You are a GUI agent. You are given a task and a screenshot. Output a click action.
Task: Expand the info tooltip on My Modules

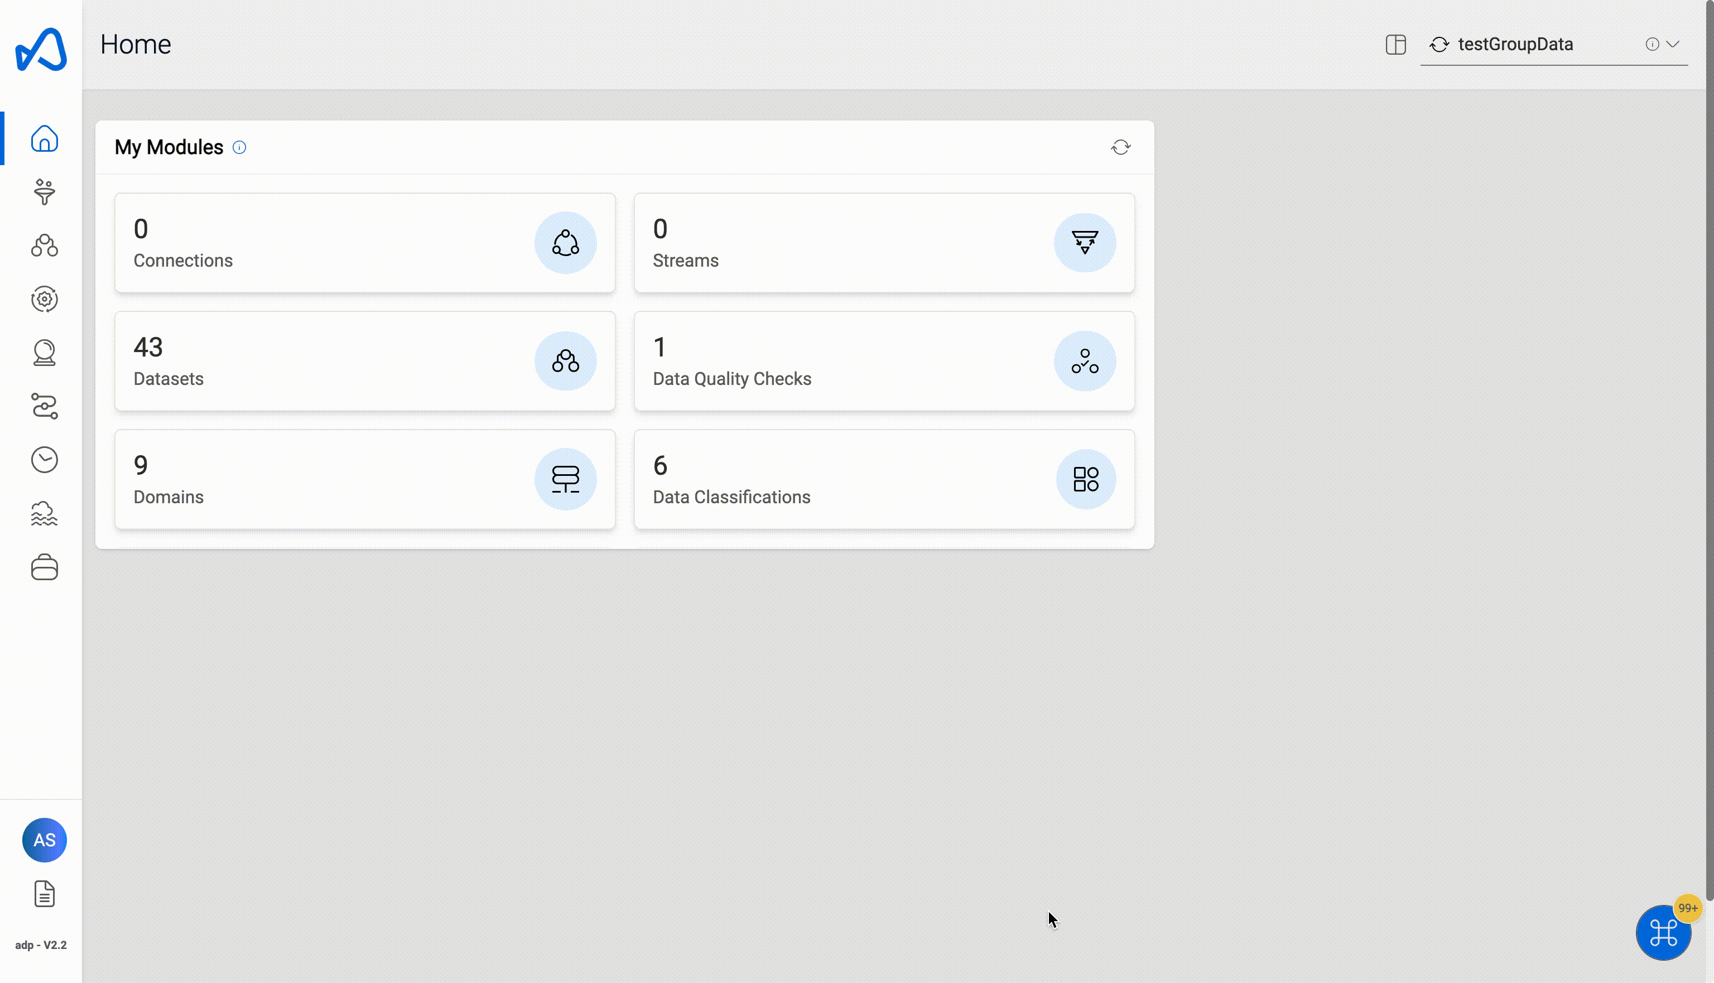pyautogui.click(x=240, y=147)
